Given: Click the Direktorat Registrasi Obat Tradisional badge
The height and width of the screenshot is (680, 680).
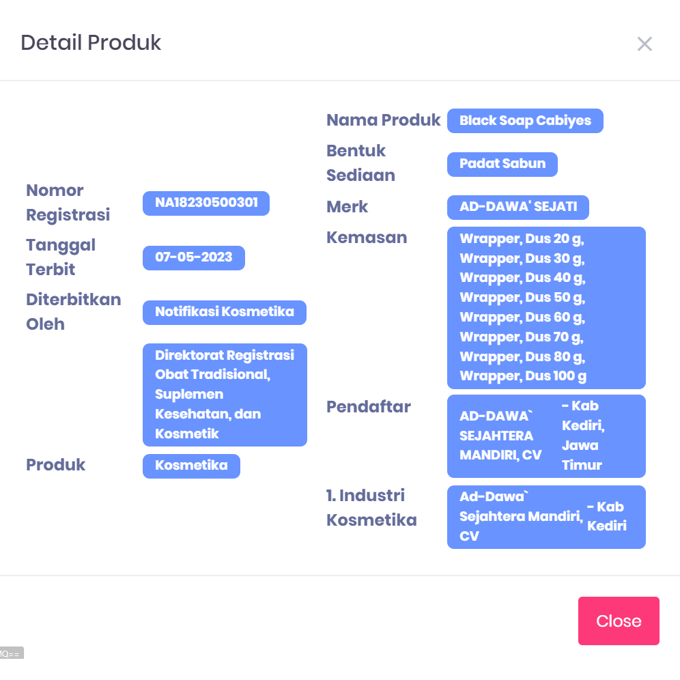Looking at the screenshot, I should click(225, 395).
